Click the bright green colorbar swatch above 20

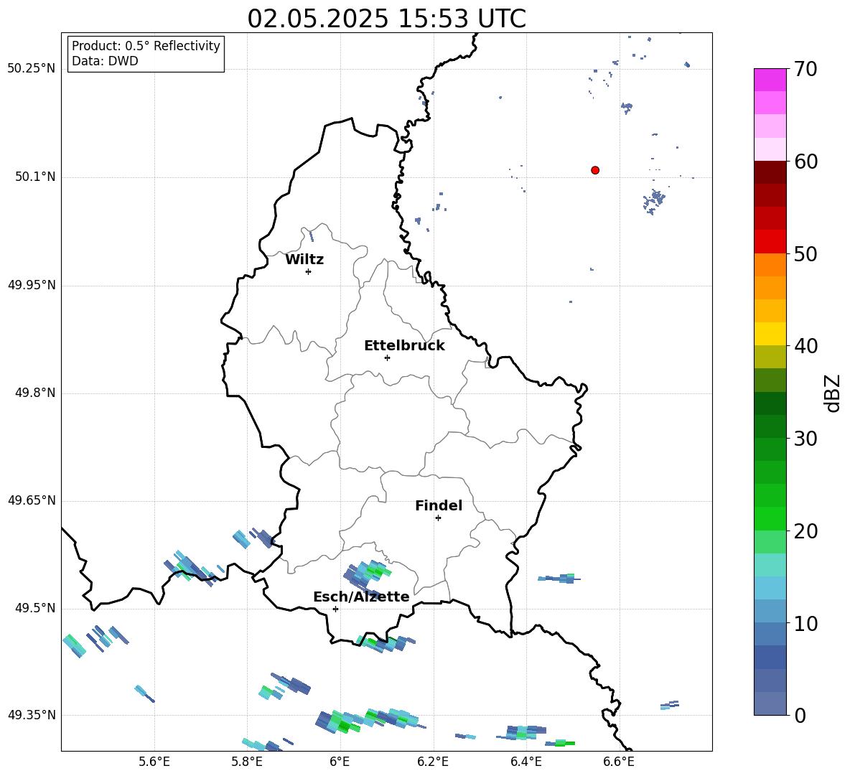[770, 518]
